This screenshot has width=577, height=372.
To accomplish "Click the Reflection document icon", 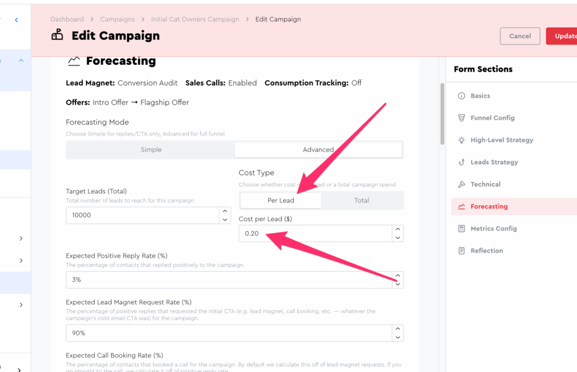I will coord(461,251).
